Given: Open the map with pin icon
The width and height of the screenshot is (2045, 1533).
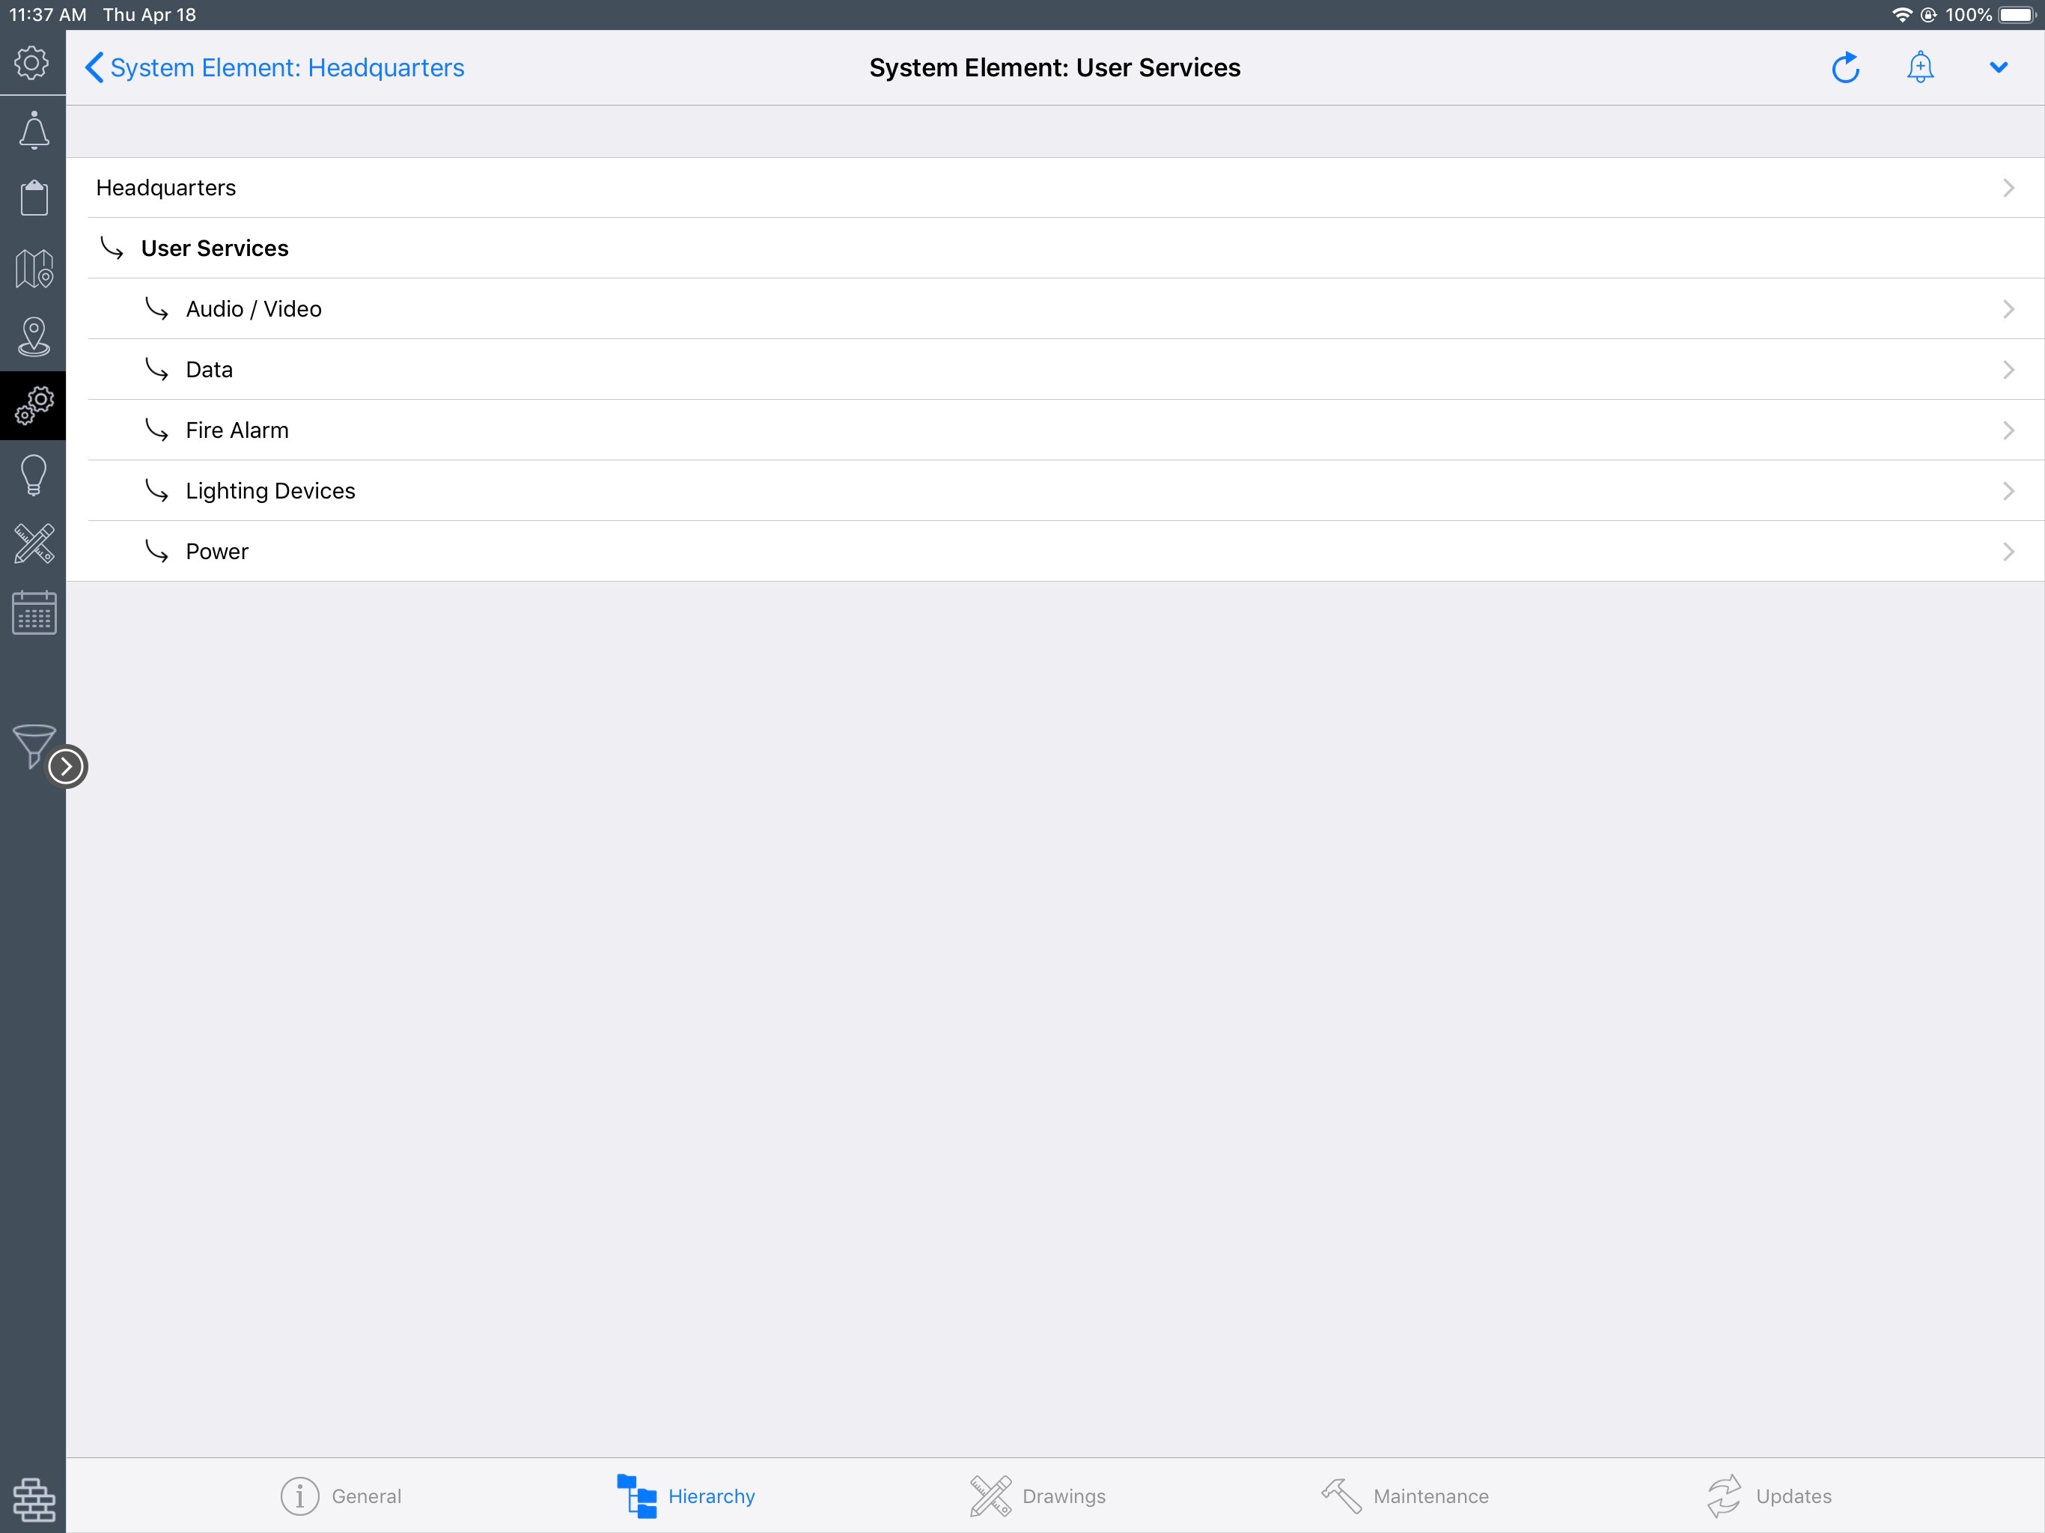Looking at the screenshot, I should tap(34, 268).
